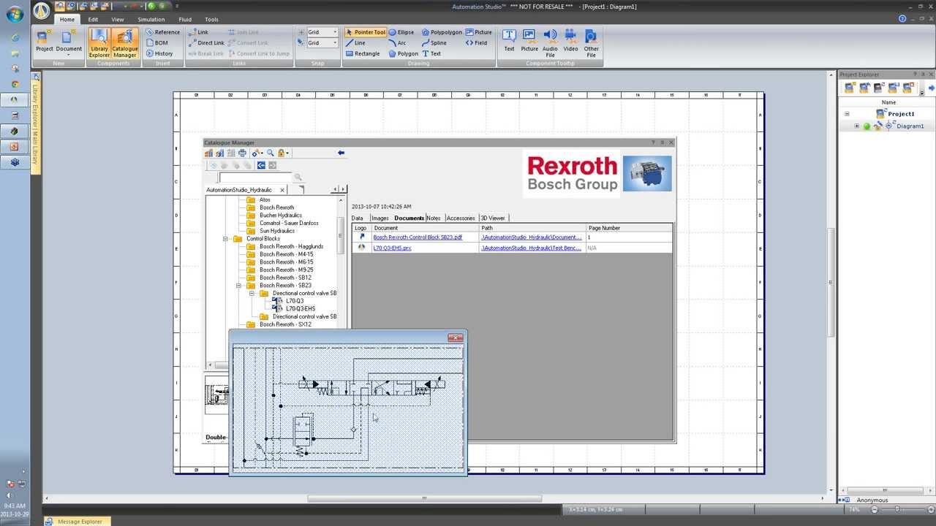The width and height of the screenshot is (936, 526).
Task: Click the catalogue search text field
Action: 254,178
